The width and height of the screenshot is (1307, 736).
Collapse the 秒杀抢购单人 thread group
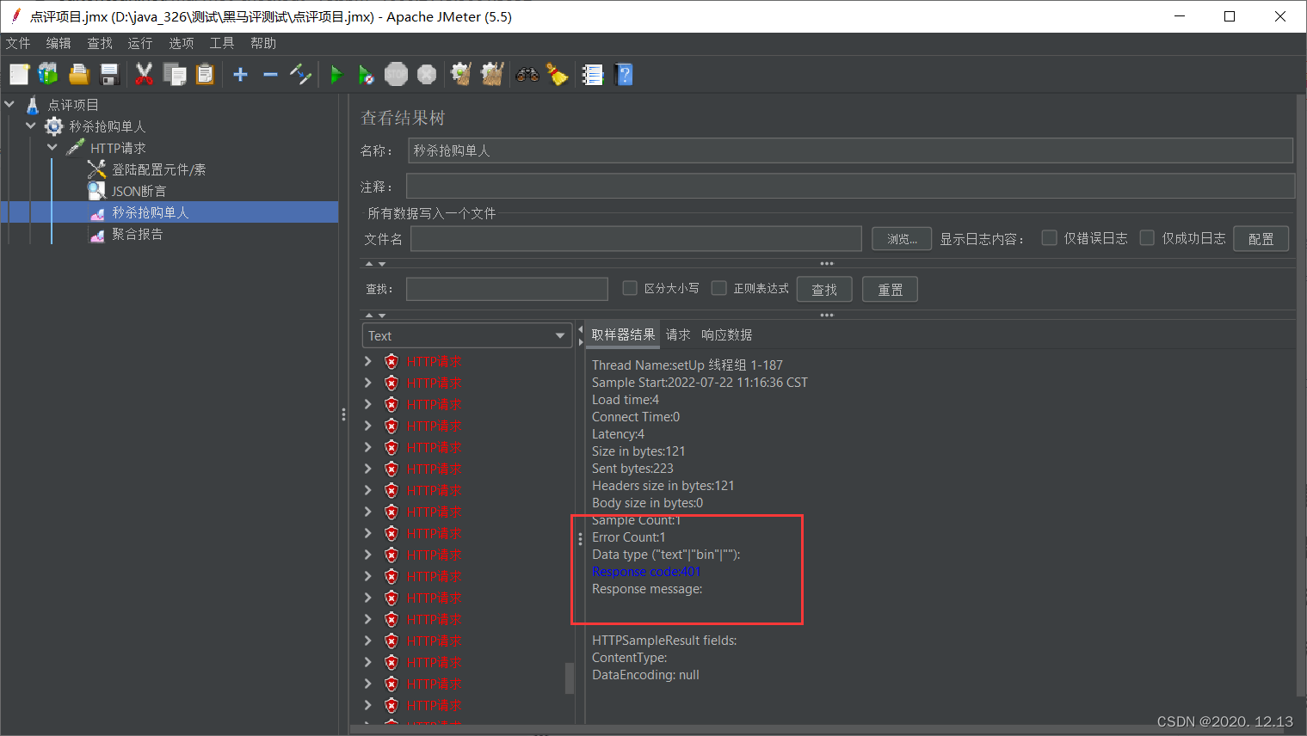pos(30,126)
